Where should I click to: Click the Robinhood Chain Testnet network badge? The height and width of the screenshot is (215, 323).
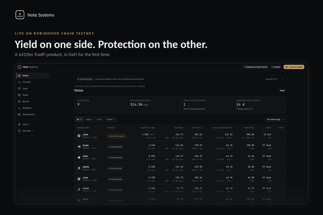[x=256, y=67]
